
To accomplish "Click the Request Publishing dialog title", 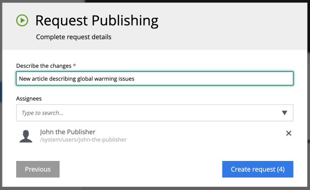I will point(97,21).
